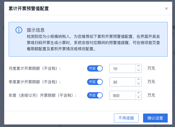Increase quarterly limit with the up arrow
This screenshot has width=175, height=127.
[x=139, y=80]
